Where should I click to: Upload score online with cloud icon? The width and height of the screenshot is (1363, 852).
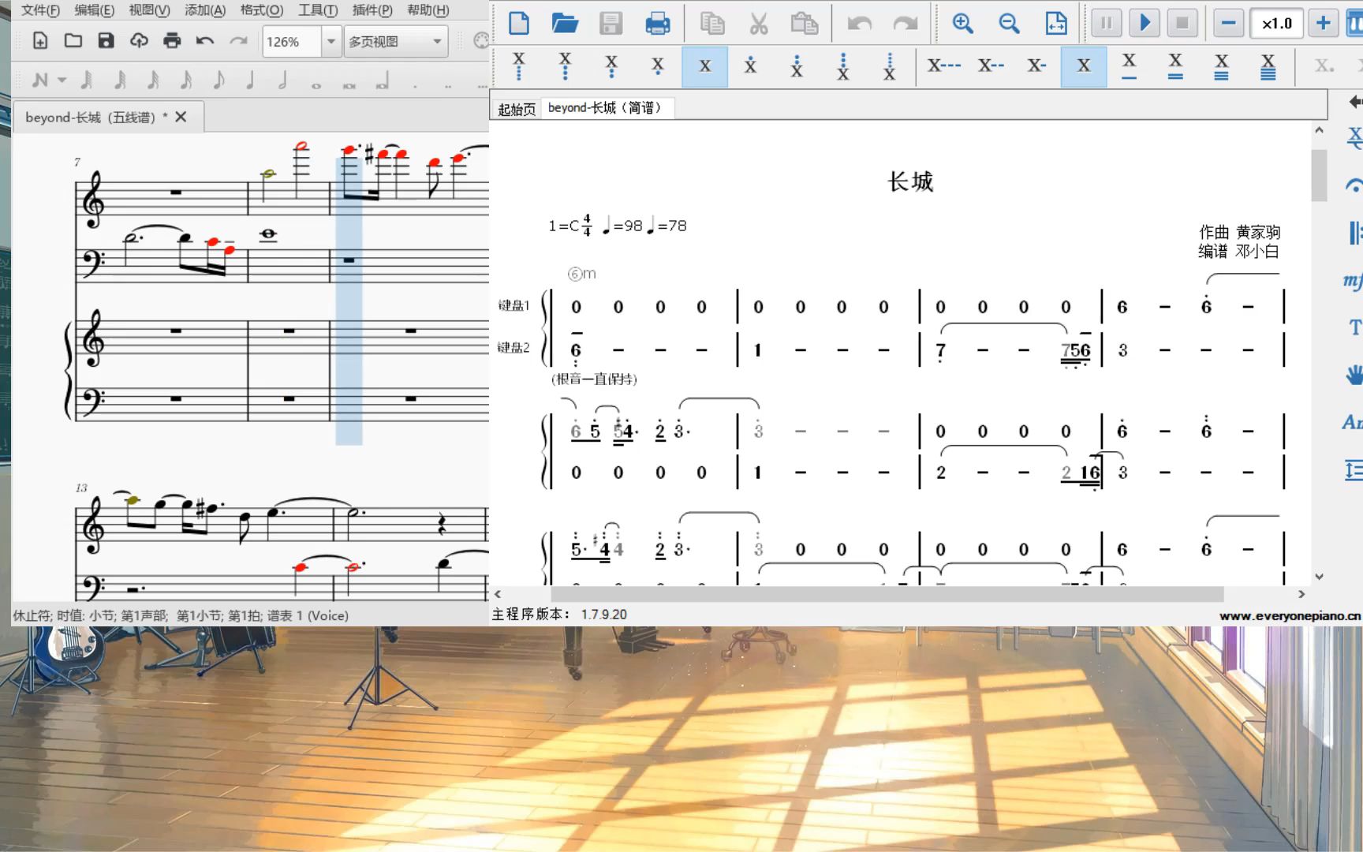[139, 41]
